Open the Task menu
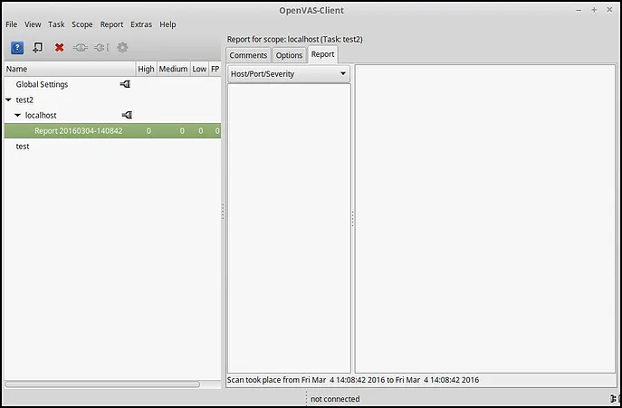This screenshot has height=408, width=622. click(x=56, y=24)
